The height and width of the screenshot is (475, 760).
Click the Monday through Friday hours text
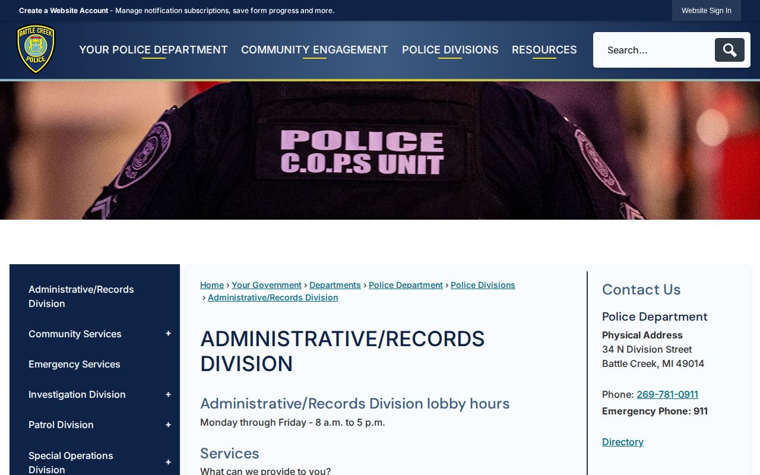(293, 422)
